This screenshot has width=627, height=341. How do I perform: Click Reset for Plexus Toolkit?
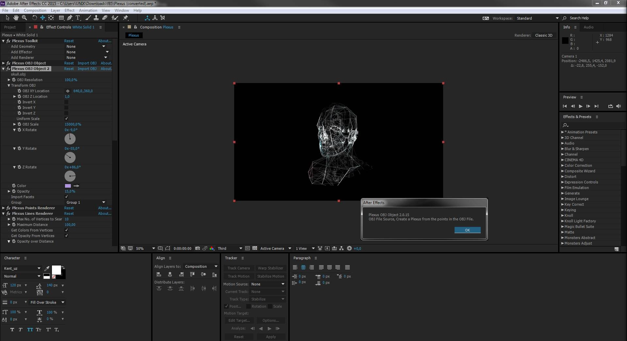click(69, 41)
